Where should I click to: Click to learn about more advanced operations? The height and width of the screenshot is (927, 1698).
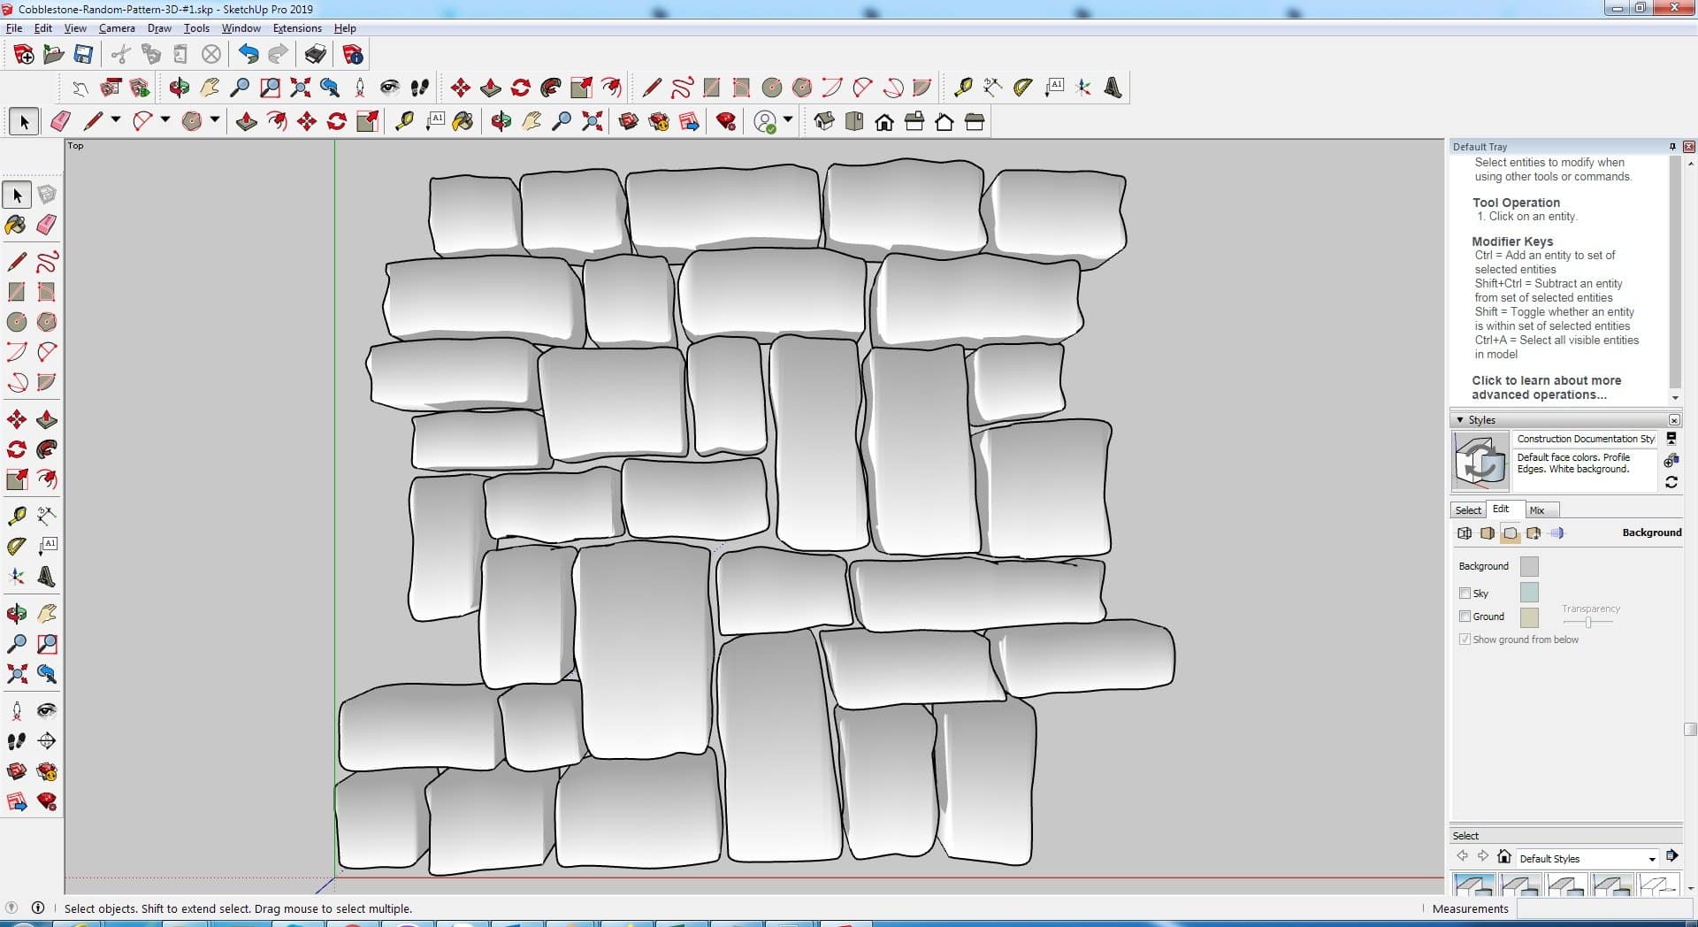[1546, 387]
